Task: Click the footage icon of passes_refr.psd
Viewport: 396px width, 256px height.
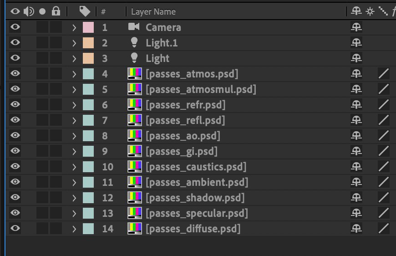Action: coord(135,105)
